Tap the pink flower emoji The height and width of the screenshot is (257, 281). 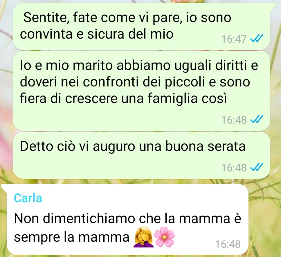[165, 237]
